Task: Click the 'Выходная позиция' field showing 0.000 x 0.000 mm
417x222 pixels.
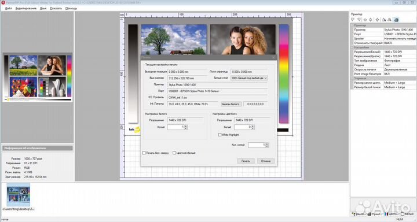Action: point(187,72)
